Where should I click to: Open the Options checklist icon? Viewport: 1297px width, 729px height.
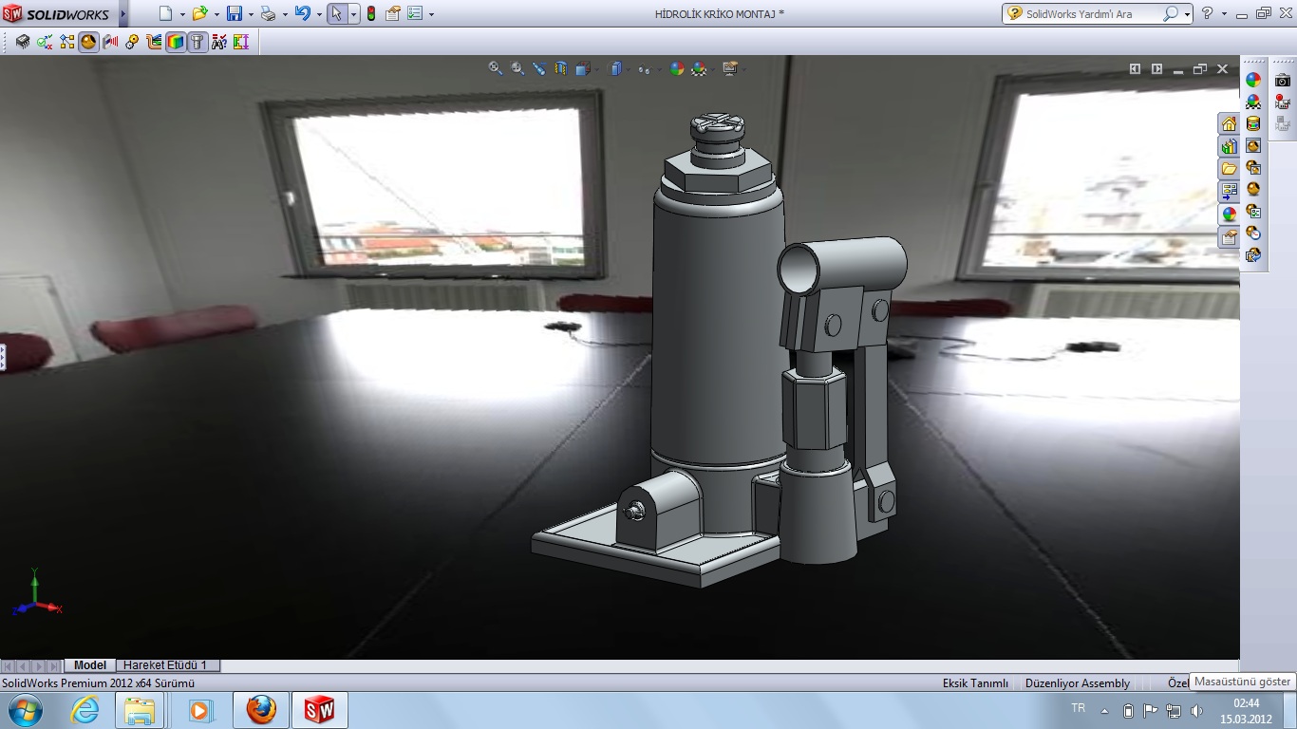[414, 13]
